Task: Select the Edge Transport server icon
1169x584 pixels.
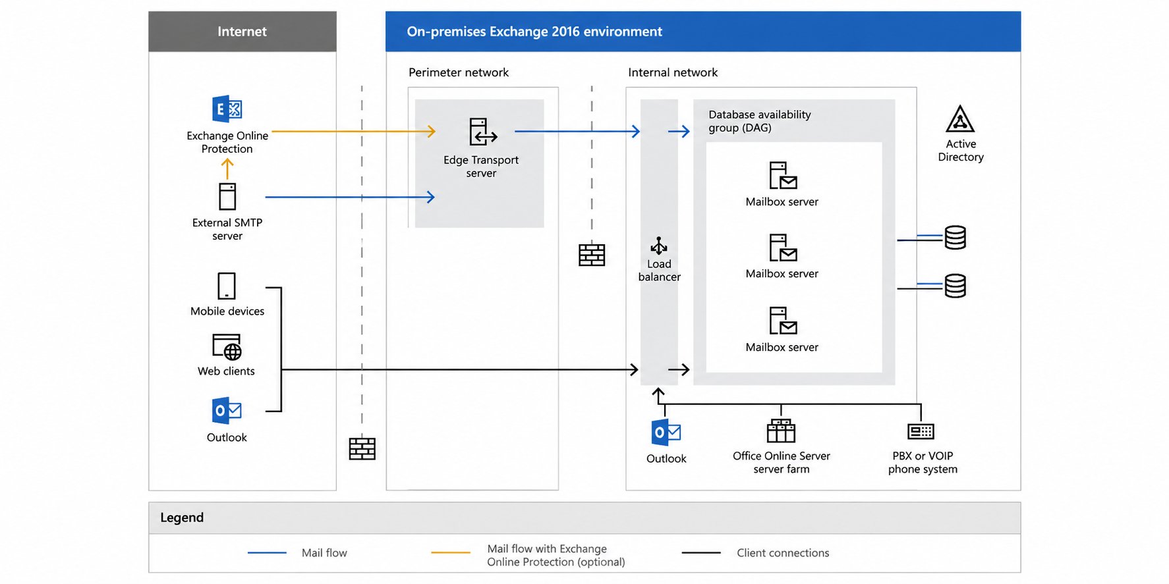Action: pos(483,132)
